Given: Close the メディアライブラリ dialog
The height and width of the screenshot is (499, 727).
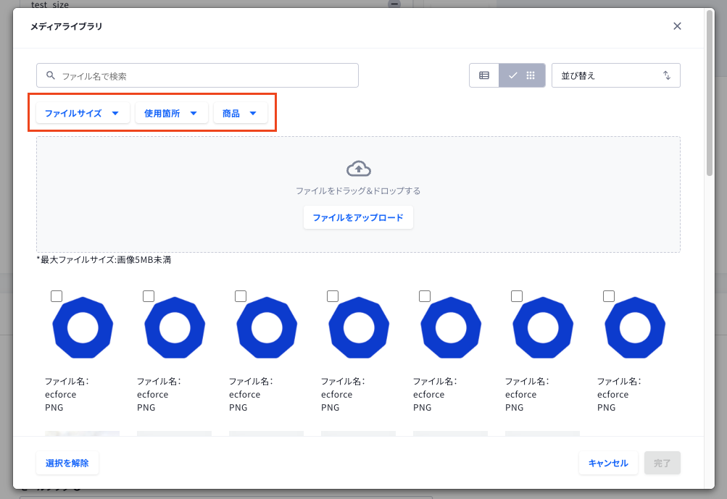Looking at the screenshot, I should (x=677, y=26).
